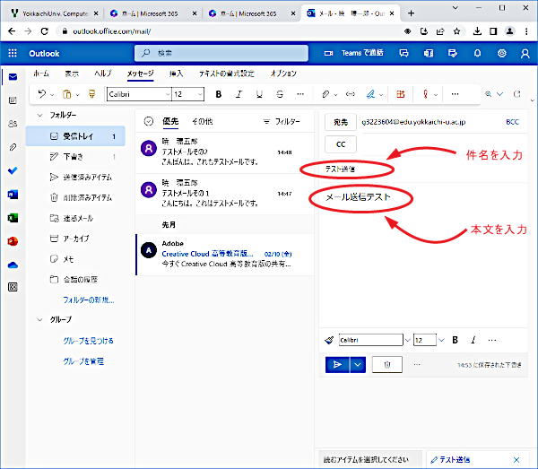Send the message with blue send button
The height and width of the screenshot is (469, 538).
[x=337, y=364]
